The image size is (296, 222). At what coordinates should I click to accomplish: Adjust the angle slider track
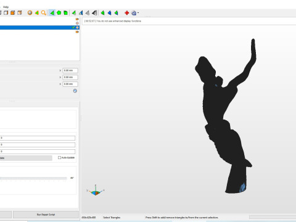[x=33, y=178]
